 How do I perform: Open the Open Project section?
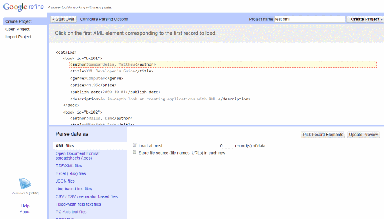pyautogui.click(x=17, y=29)
